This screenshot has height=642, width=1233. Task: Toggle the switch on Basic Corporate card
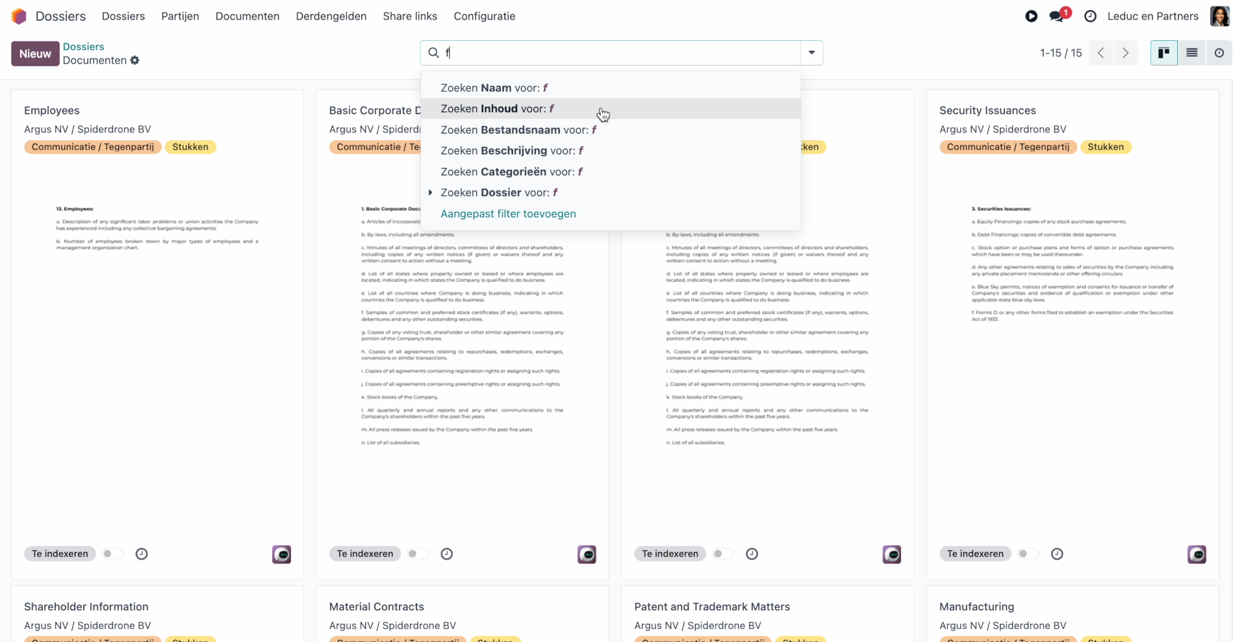pos(417,554)
